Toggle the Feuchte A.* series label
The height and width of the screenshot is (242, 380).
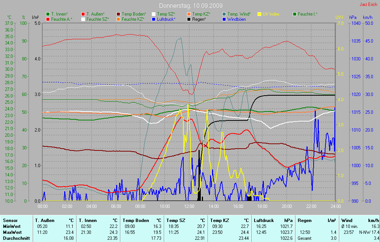coord(62,19)
